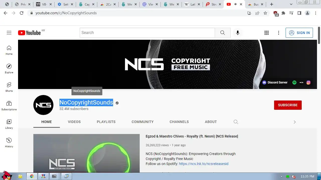Open the YouTube guide hamburger menu
This screenshot has height=180, width=321.
click(x=9, y=33)
